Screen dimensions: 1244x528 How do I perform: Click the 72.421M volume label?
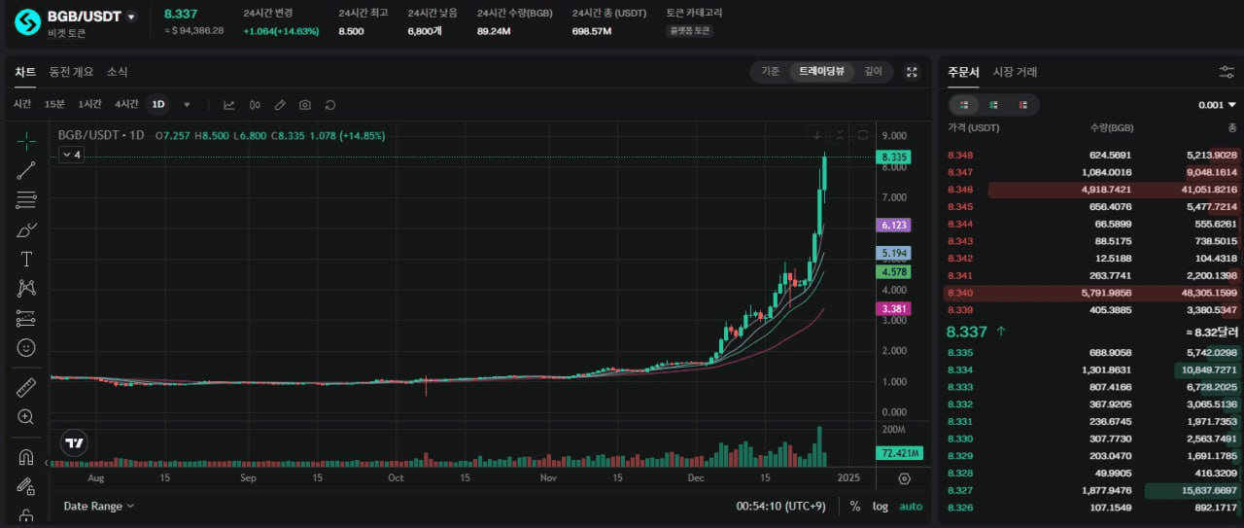(898, 453)
